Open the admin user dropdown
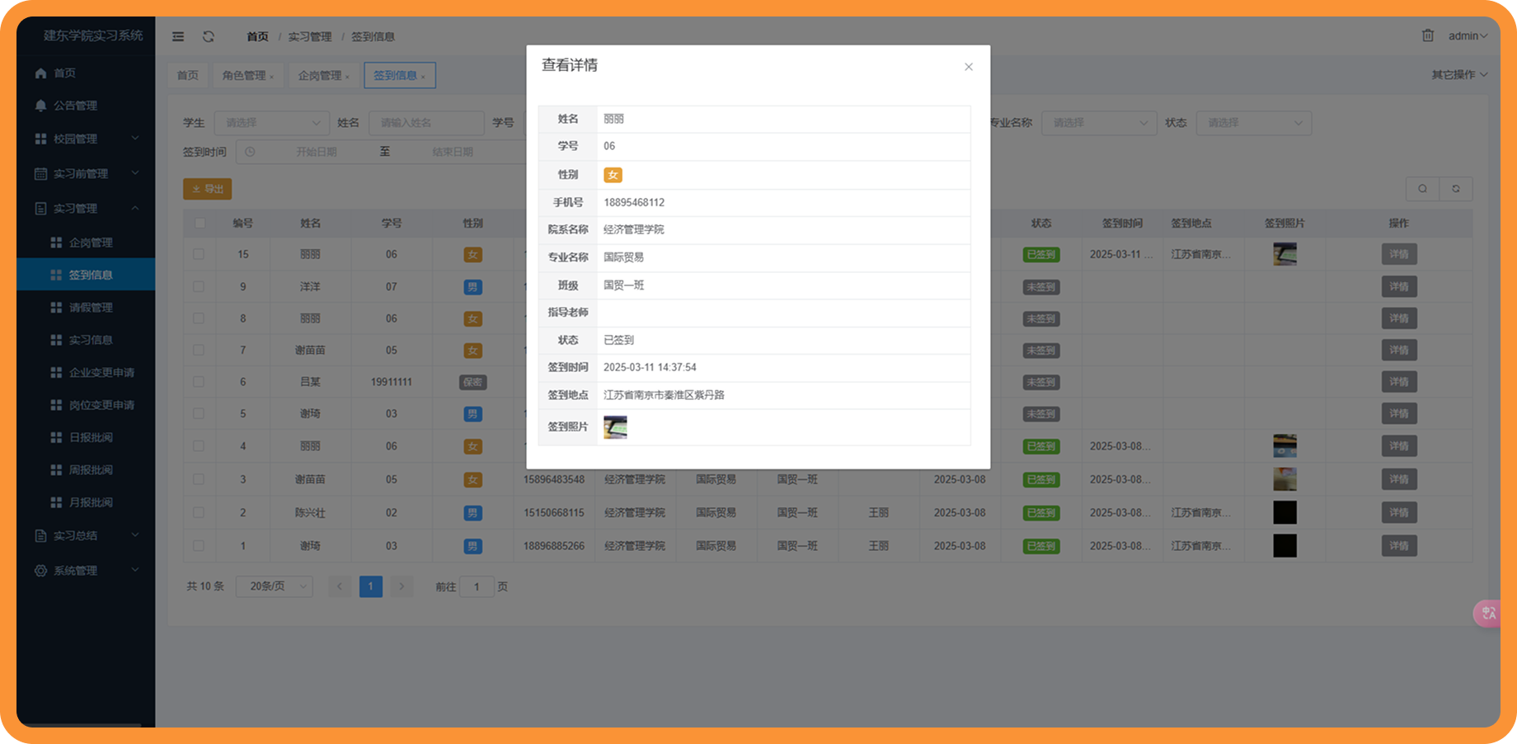 coord(1468,35)
